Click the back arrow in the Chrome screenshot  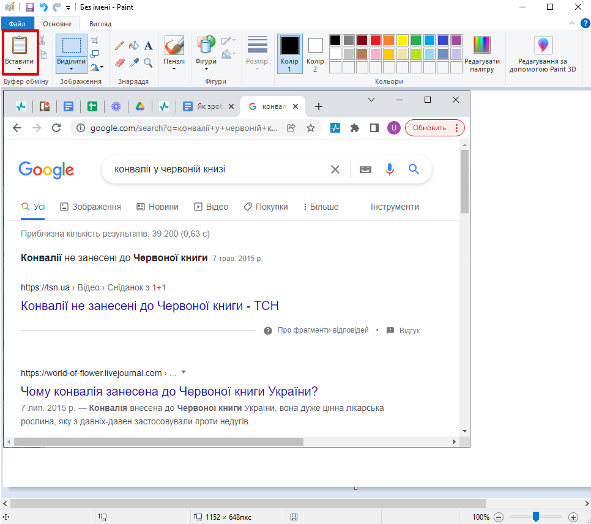tap(17, 128)
